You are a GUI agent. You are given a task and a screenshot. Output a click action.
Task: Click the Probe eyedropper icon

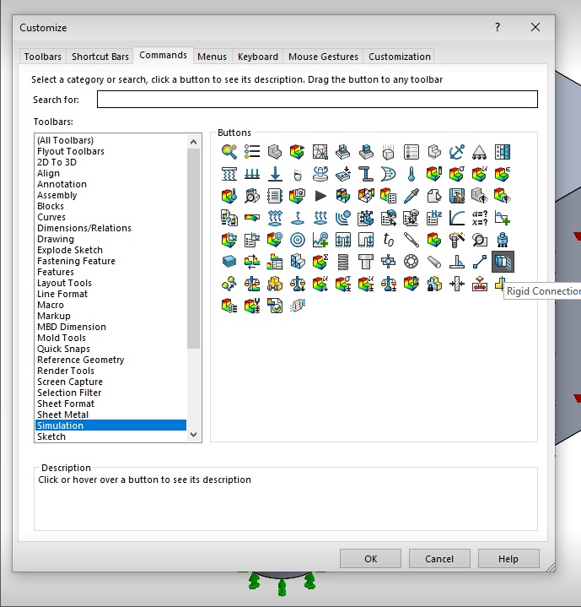coord(412,196)
